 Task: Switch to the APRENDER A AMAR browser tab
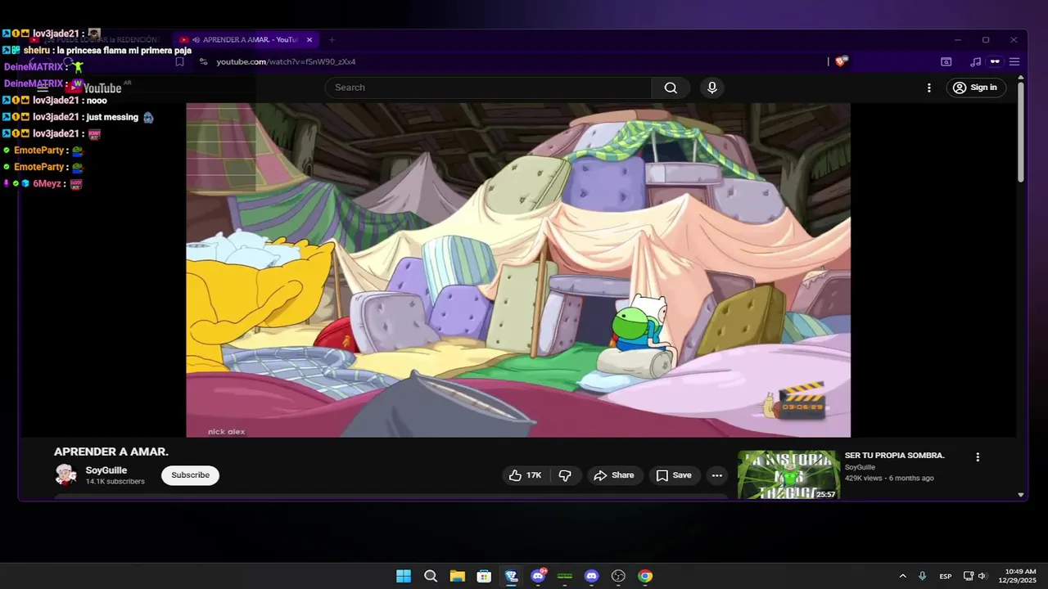(x=246, y=39)
